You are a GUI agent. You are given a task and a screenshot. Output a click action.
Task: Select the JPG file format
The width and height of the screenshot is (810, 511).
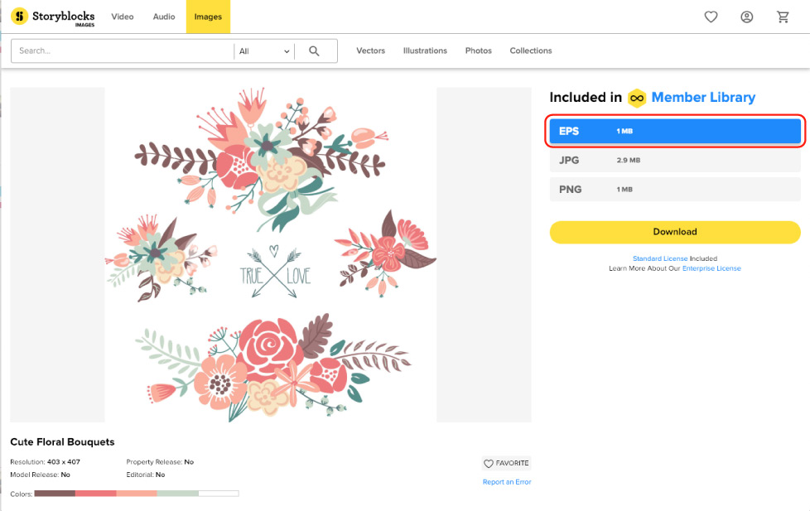tap(675, 160)
